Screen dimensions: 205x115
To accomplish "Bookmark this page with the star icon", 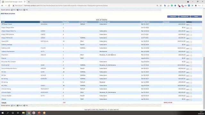I will [161, 6].
